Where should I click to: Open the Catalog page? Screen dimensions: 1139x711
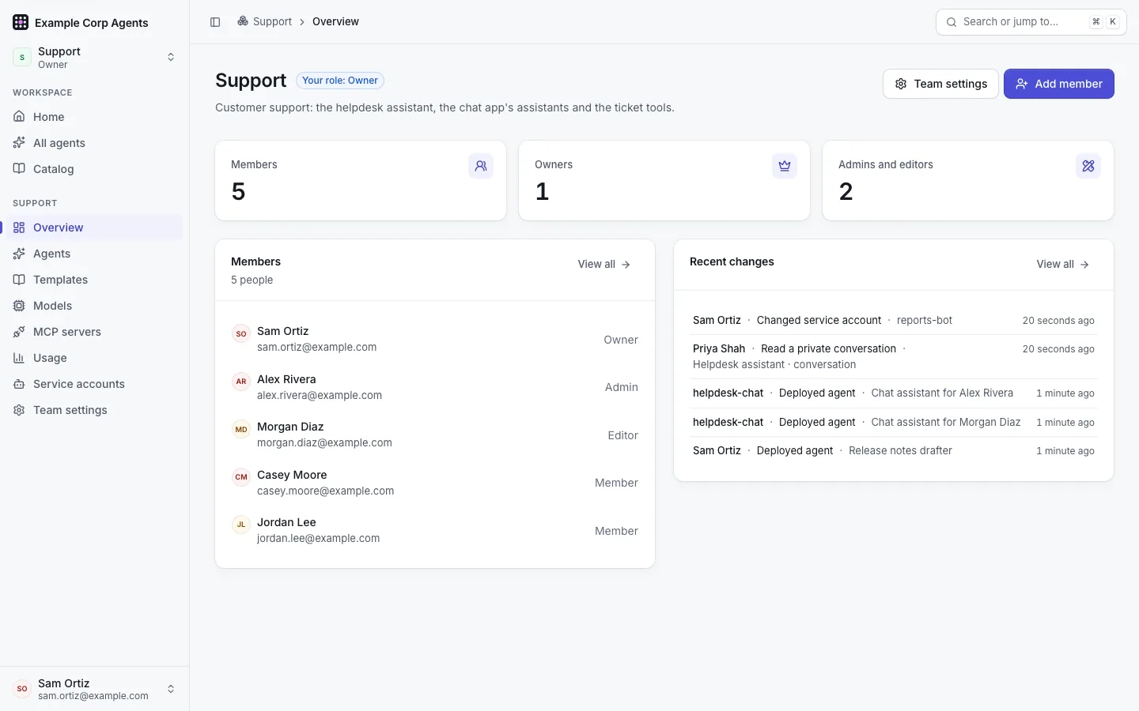(x=95, y=169)
